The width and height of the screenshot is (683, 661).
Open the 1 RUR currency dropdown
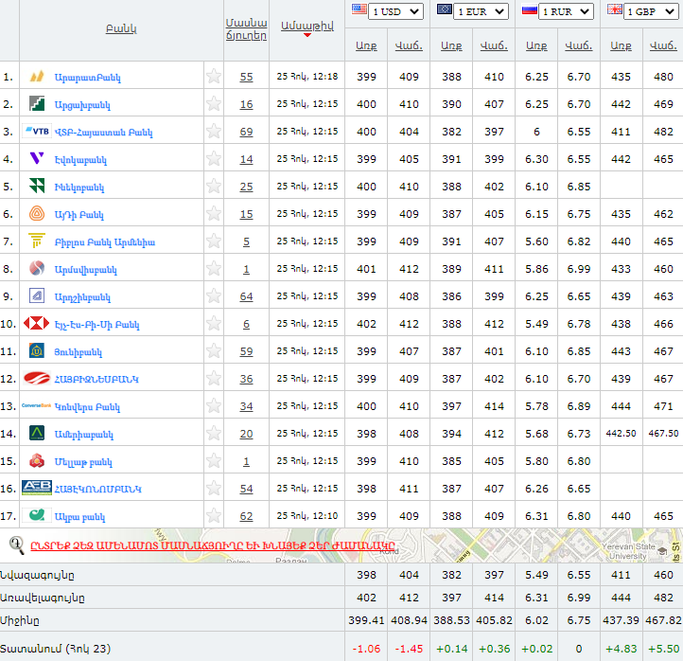[566, 11]
